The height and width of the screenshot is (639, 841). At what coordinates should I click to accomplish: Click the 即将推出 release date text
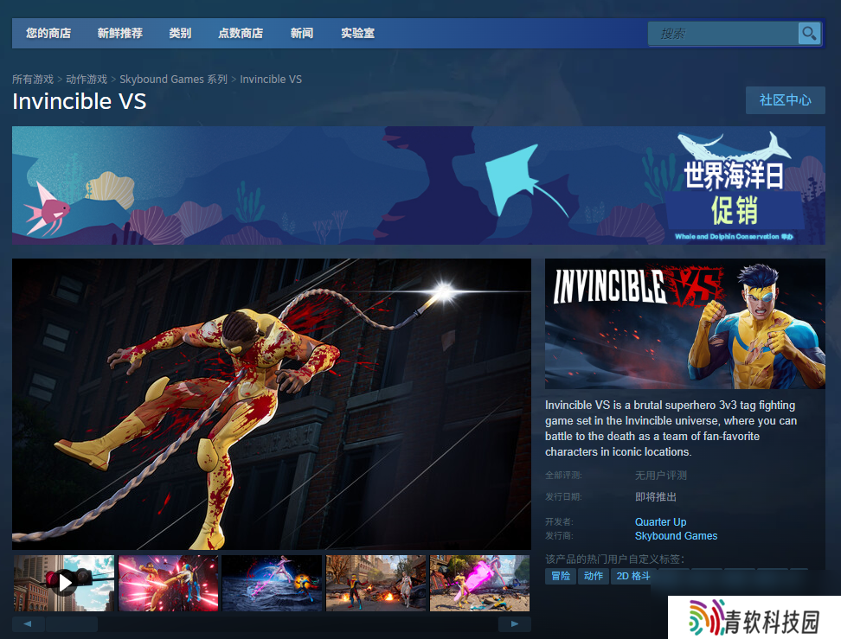(656, 497)
